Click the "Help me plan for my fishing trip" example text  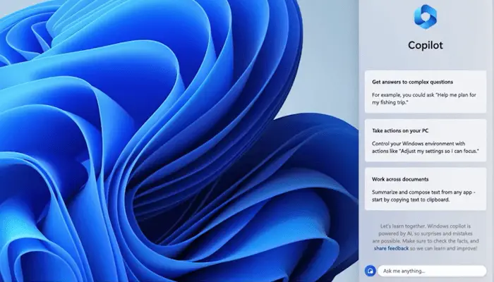pyautogui.click(x=424, y=99)
